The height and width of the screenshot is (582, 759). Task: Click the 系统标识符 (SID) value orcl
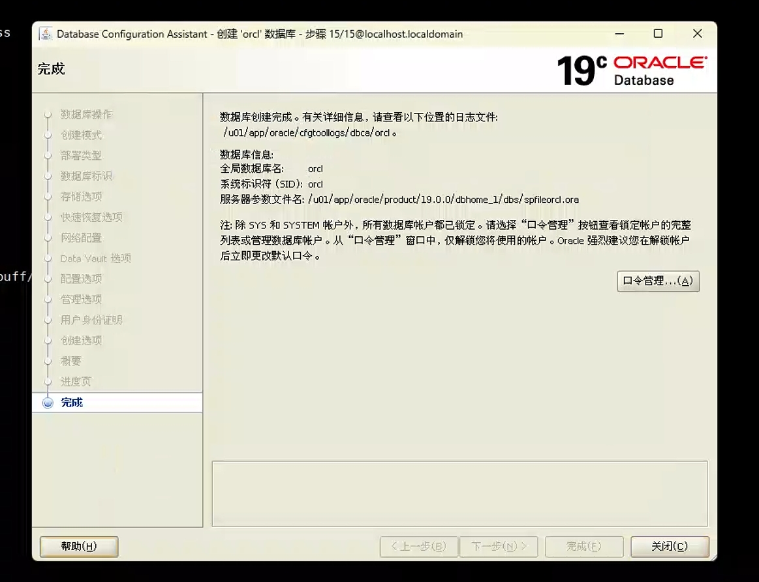click(315, 185)
